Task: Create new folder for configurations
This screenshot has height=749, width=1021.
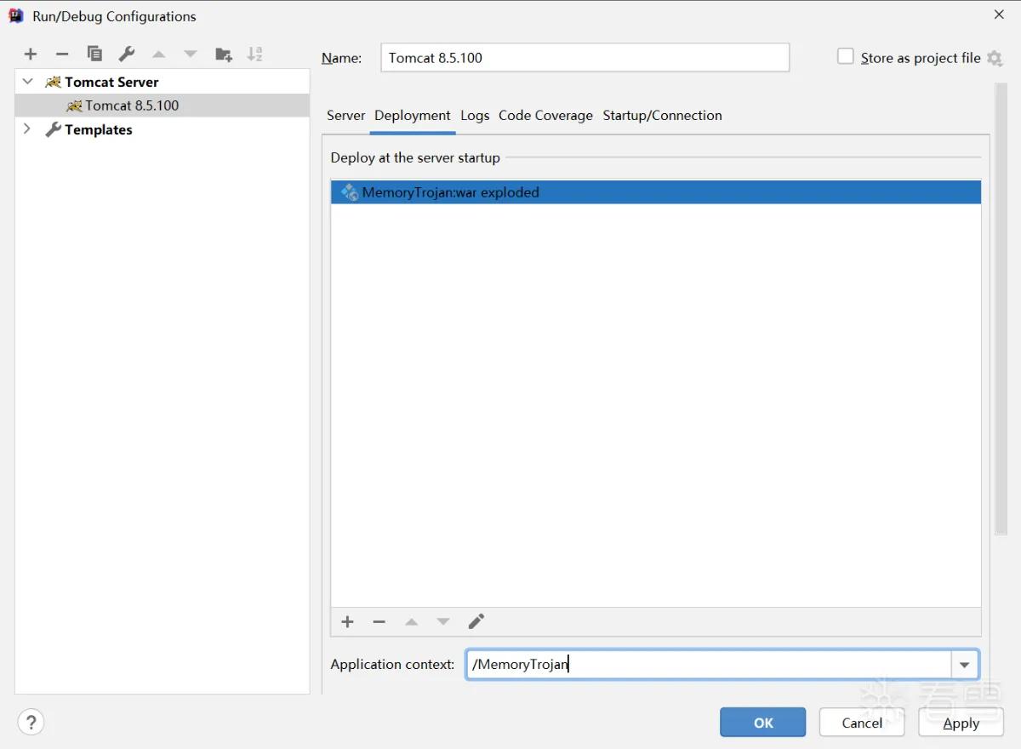Action: [x=224, y=54]
